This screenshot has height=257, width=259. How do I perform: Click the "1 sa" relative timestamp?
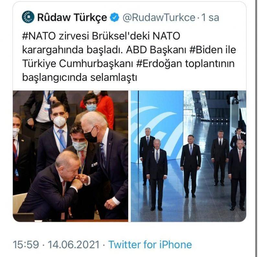point(210,18)
